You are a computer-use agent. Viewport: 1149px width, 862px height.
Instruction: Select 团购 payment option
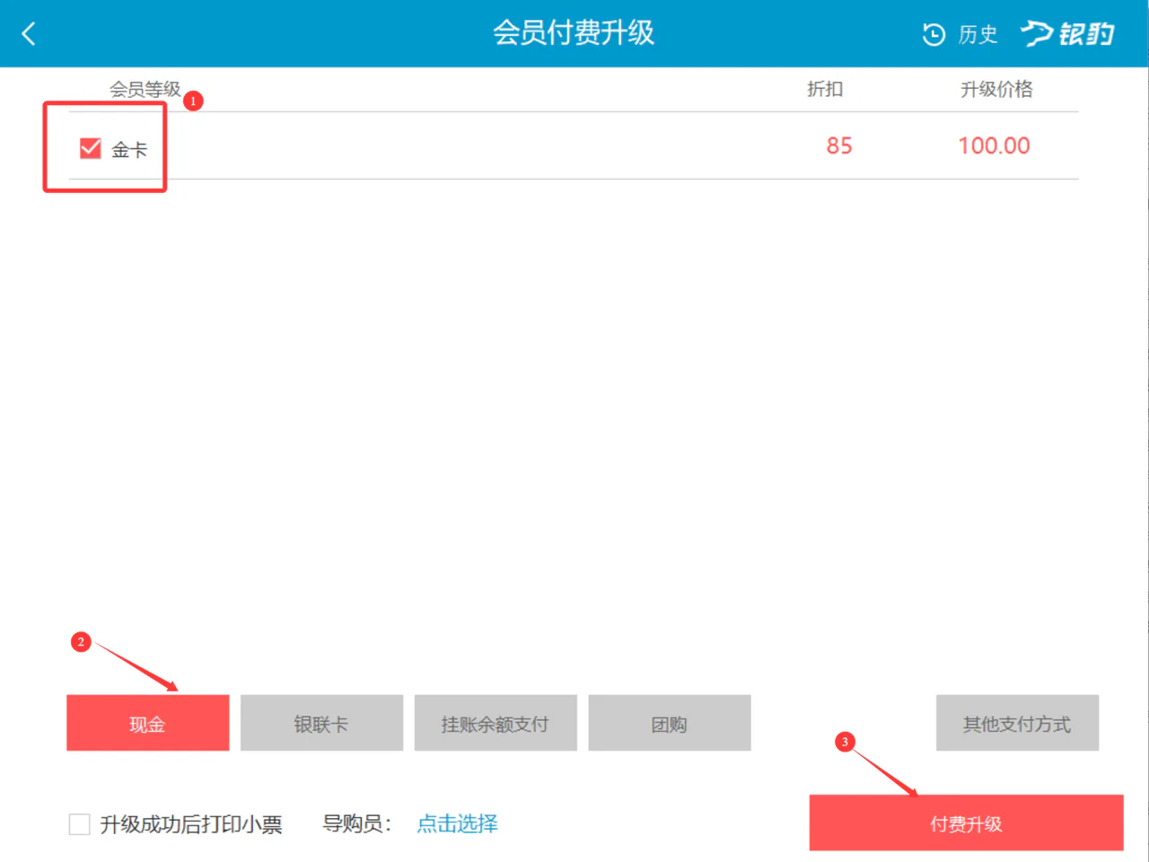click(x=670, y=723)
